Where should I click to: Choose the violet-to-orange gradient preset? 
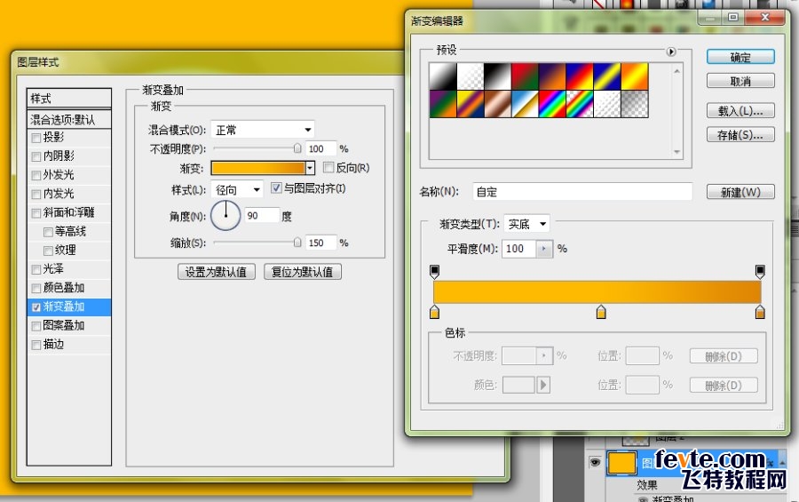coord(552,76)
